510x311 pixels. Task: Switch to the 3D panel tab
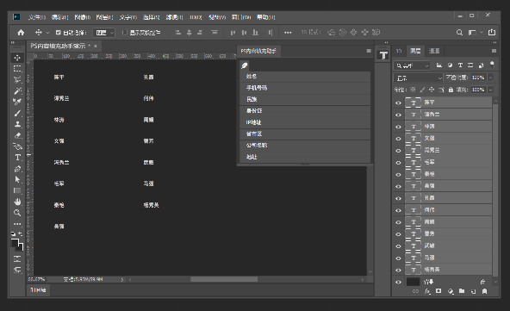(399, 51)
